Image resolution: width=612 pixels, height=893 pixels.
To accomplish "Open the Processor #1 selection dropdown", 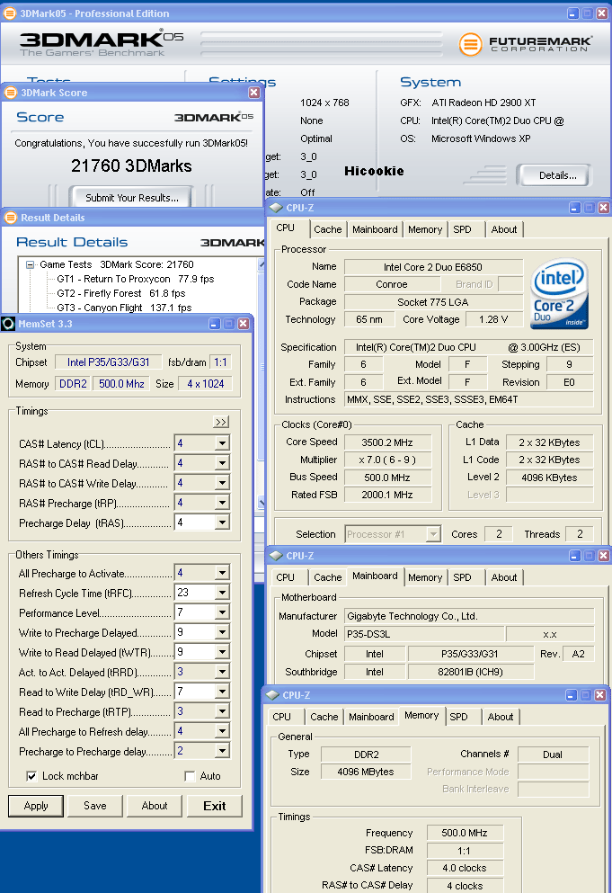I will click(433, 534).
